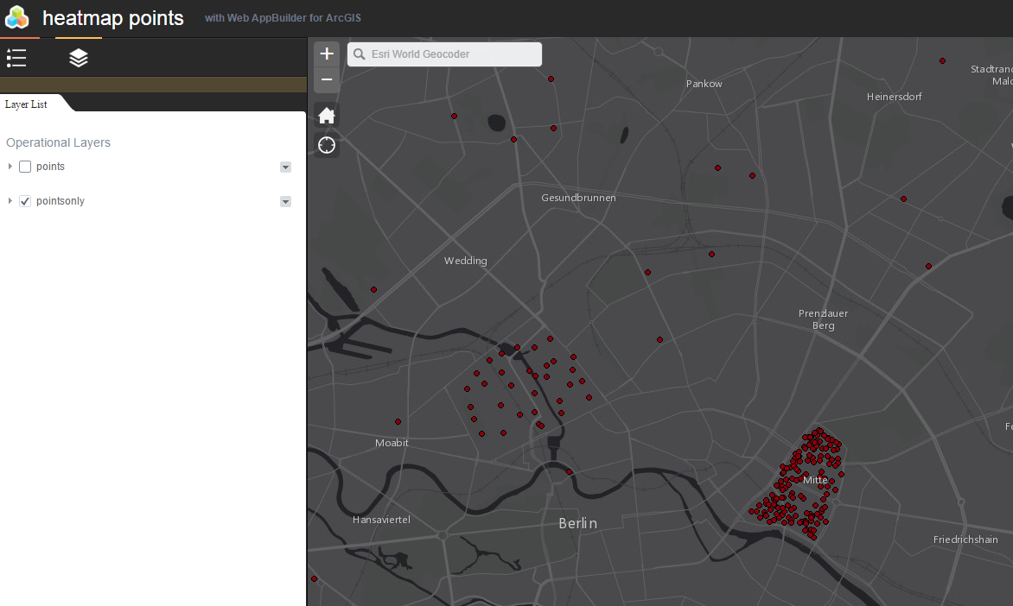Enable the points layer checkbox
Image resolution: width=1013 pixels, height=606 pixels.
pos(25,167)
